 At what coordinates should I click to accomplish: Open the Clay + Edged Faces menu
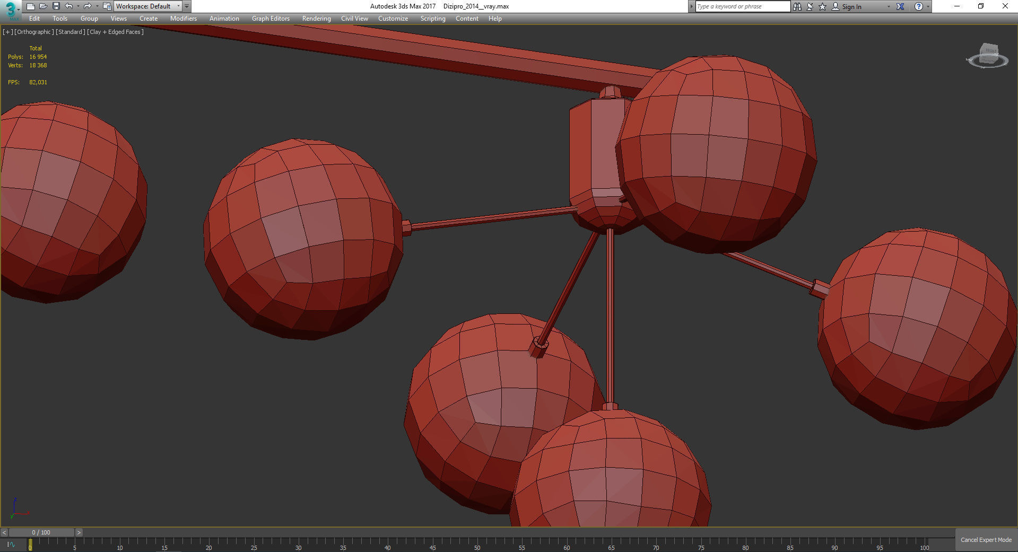pos(115,32)
